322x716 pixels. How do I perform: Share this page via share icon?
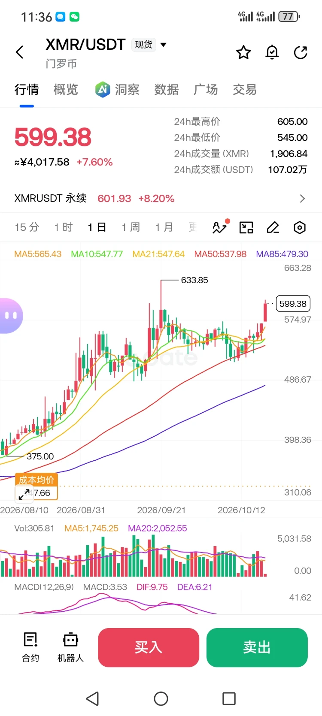301,52
